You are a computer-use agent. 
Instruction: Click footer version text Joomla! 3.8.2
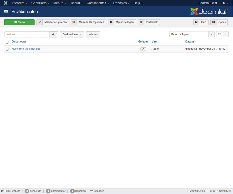[x=197, y=191]
